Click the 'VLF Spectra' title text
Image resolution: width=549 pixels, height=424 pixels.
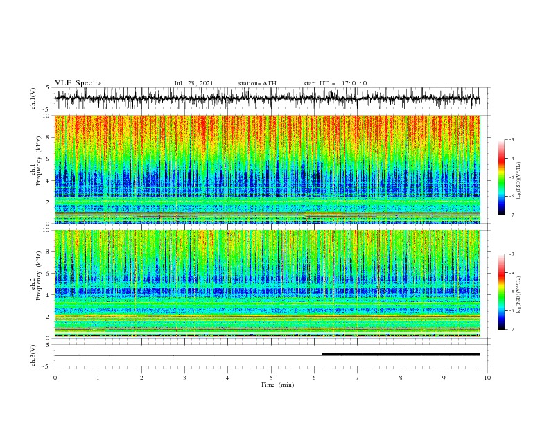pos(78,83)
